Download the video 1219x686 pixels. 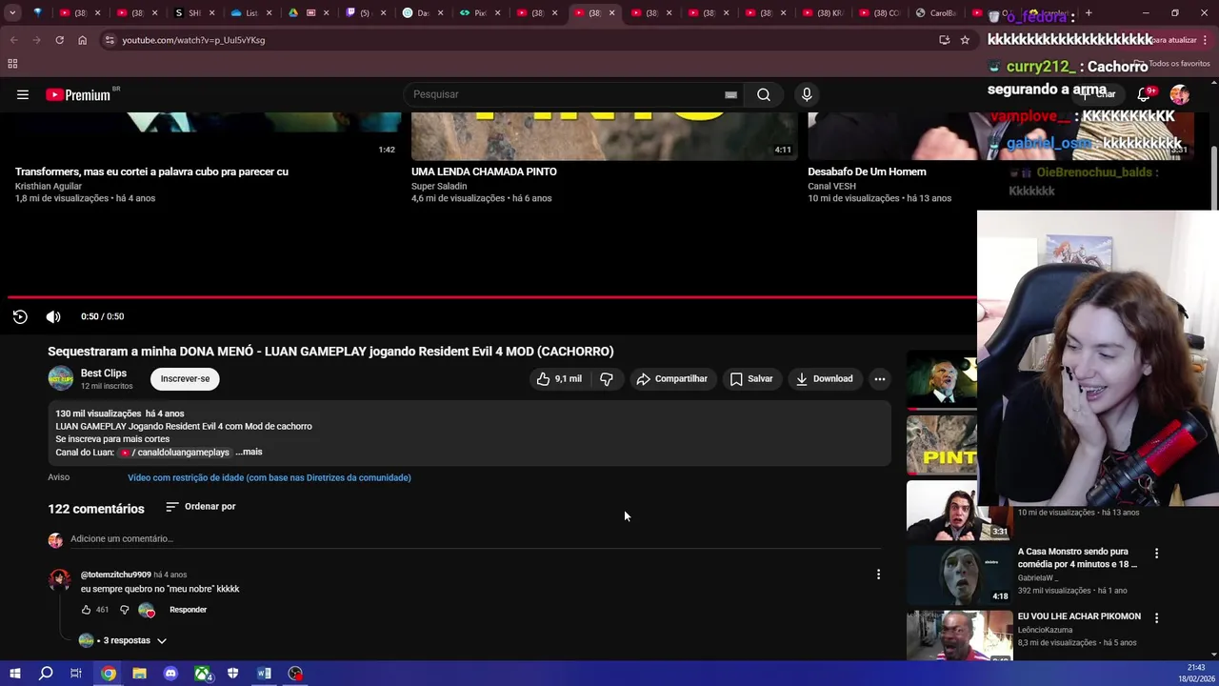pos(825,378)
